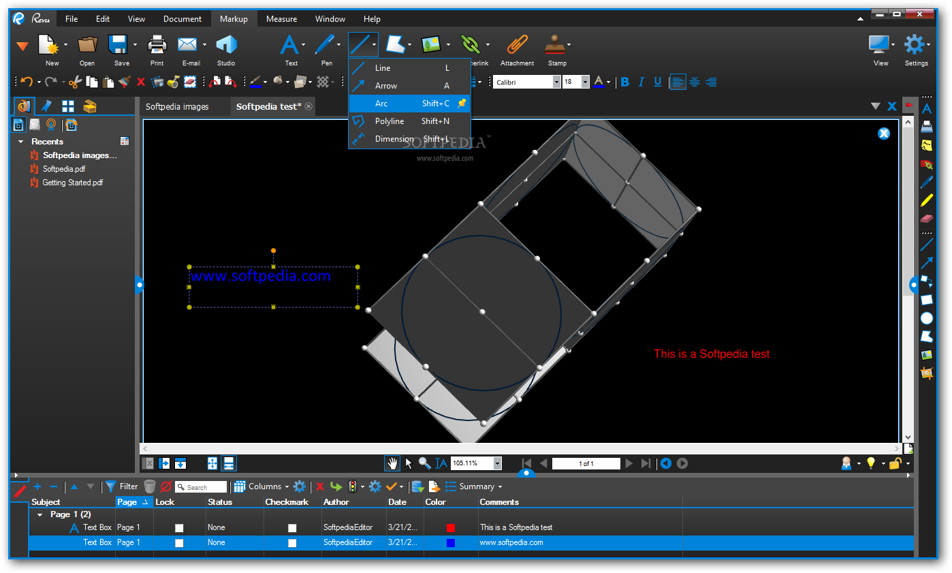Sort by the Comments column header
952x573 pixels.
[580, 502]
